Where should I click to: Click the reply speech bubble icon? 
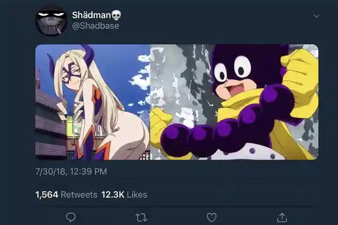click(71, 218)
